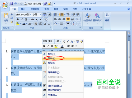Apply font color A in ribbon
This screenshot has width=132, height=98.
click(24, 24)
